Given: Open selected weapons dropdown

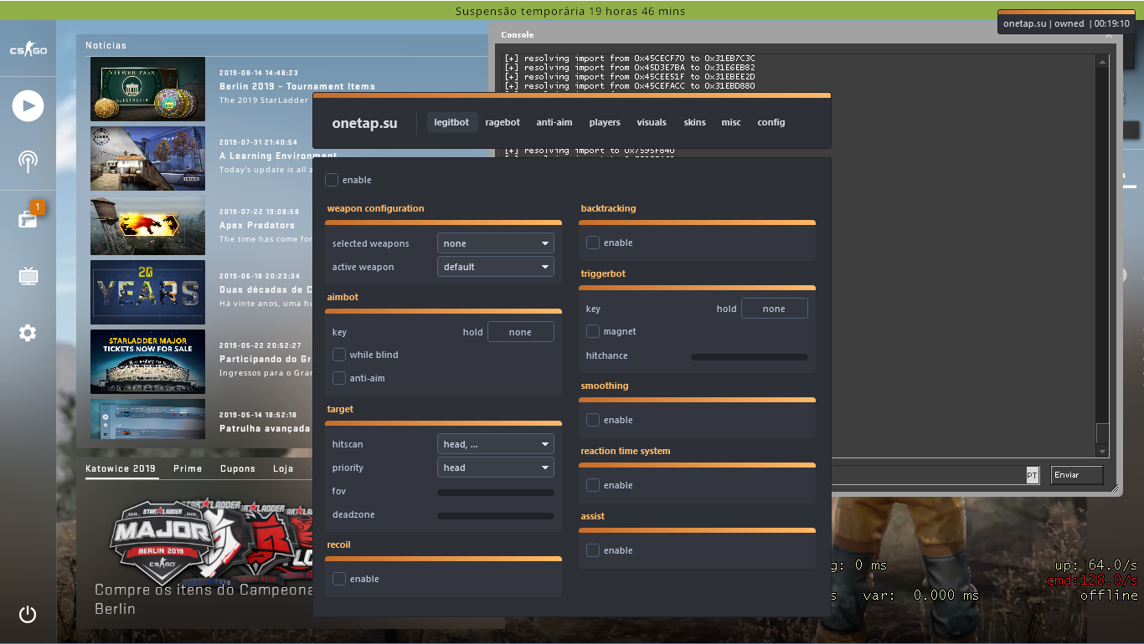Looking at the screenshot, I should [496, 243].
